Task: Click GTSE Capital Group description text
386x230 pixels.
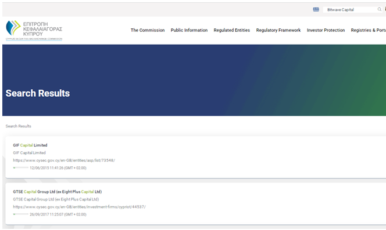Action: pyautogui.click(x=56, y=199)
